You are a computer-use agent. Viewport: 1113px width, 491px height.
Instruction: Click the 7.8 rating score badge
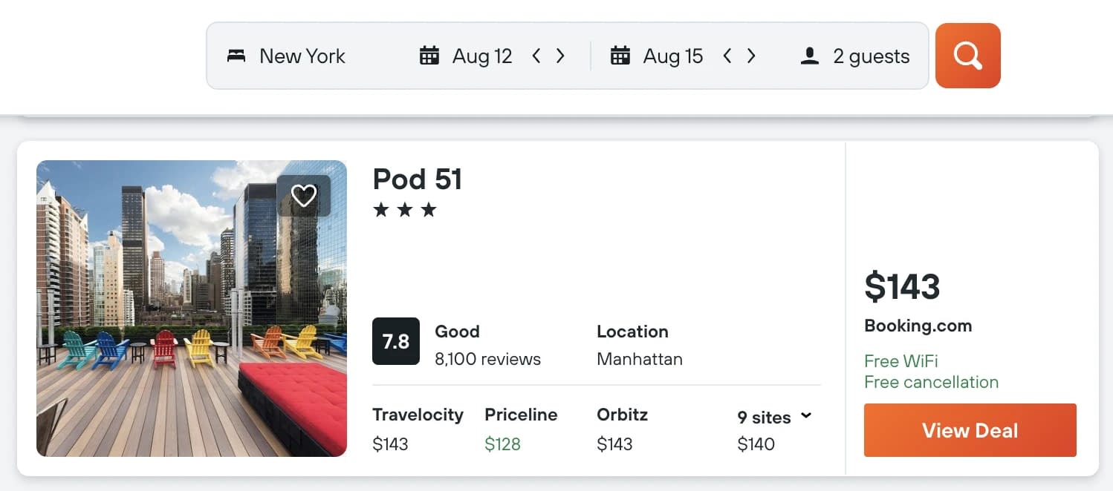(x=396, y=341)
